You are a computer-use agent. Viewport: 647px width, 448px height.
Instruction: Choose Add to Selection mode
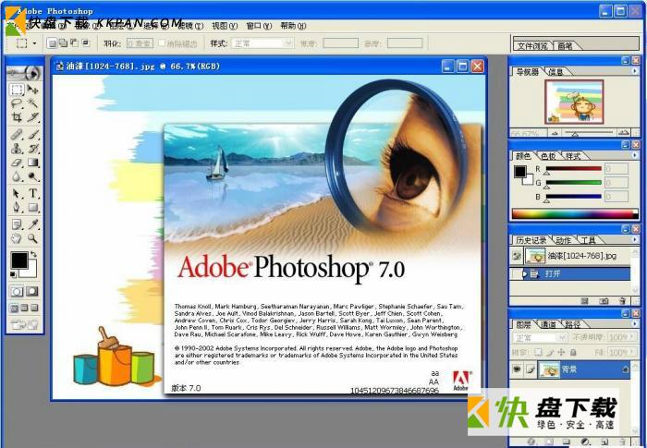tap(63, 42)
